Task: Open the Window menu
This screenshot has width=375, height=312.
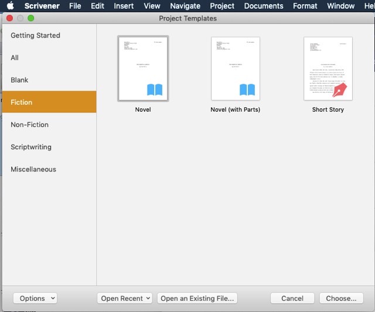Action: click(x=341, y=6)
